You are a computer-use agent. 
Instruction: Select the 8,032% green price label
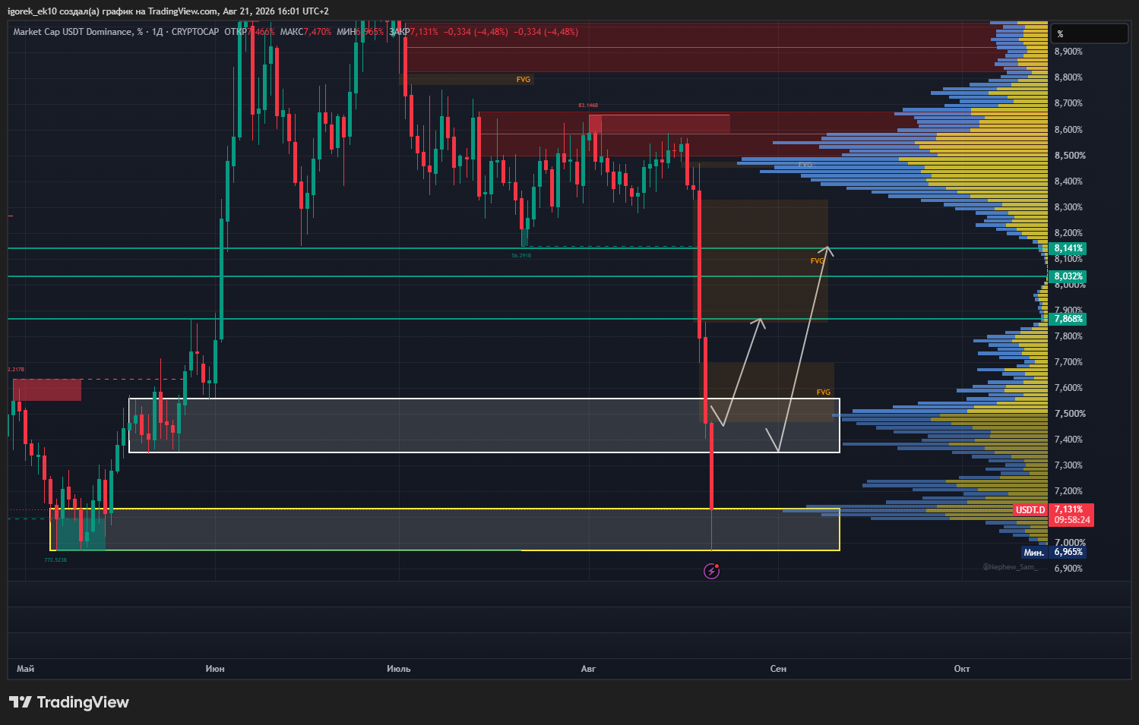click(1068, 276)
